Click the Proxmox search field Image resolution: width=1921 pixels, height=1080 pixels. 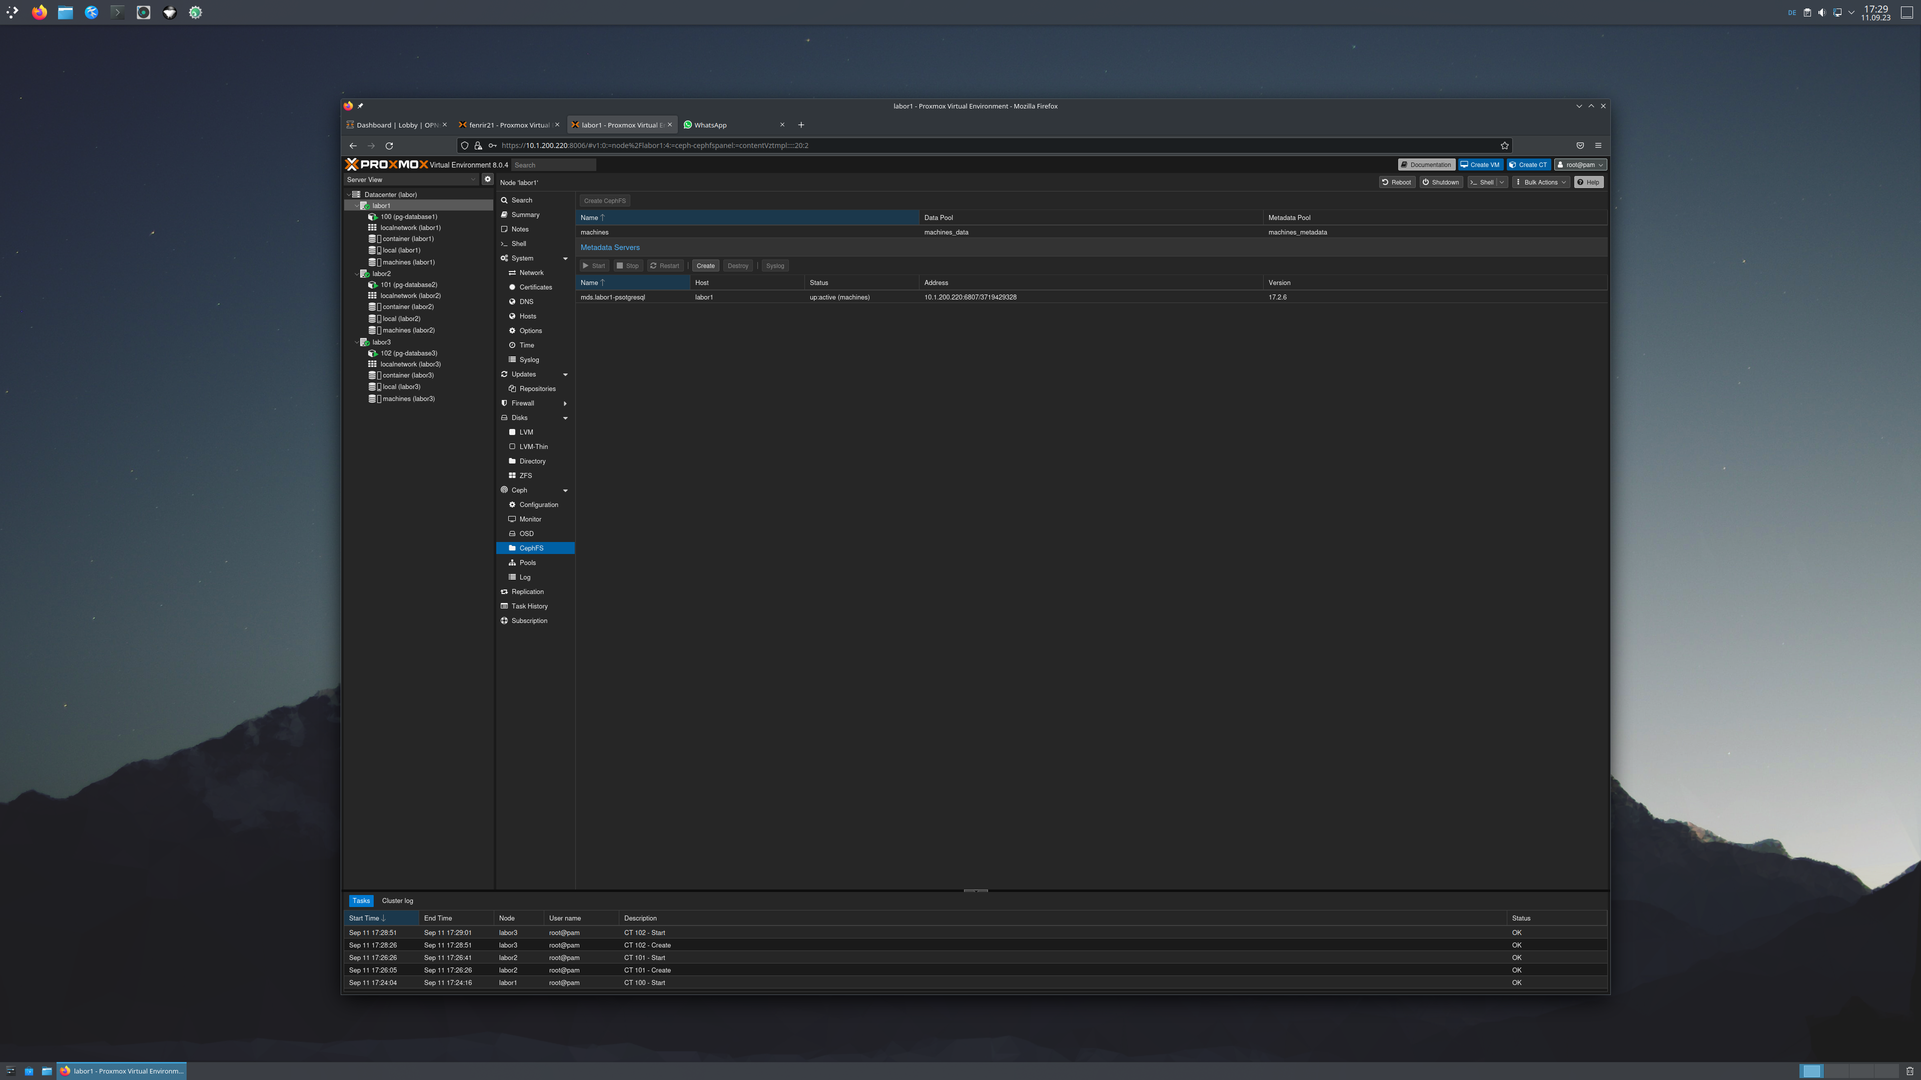click(553, 165)
